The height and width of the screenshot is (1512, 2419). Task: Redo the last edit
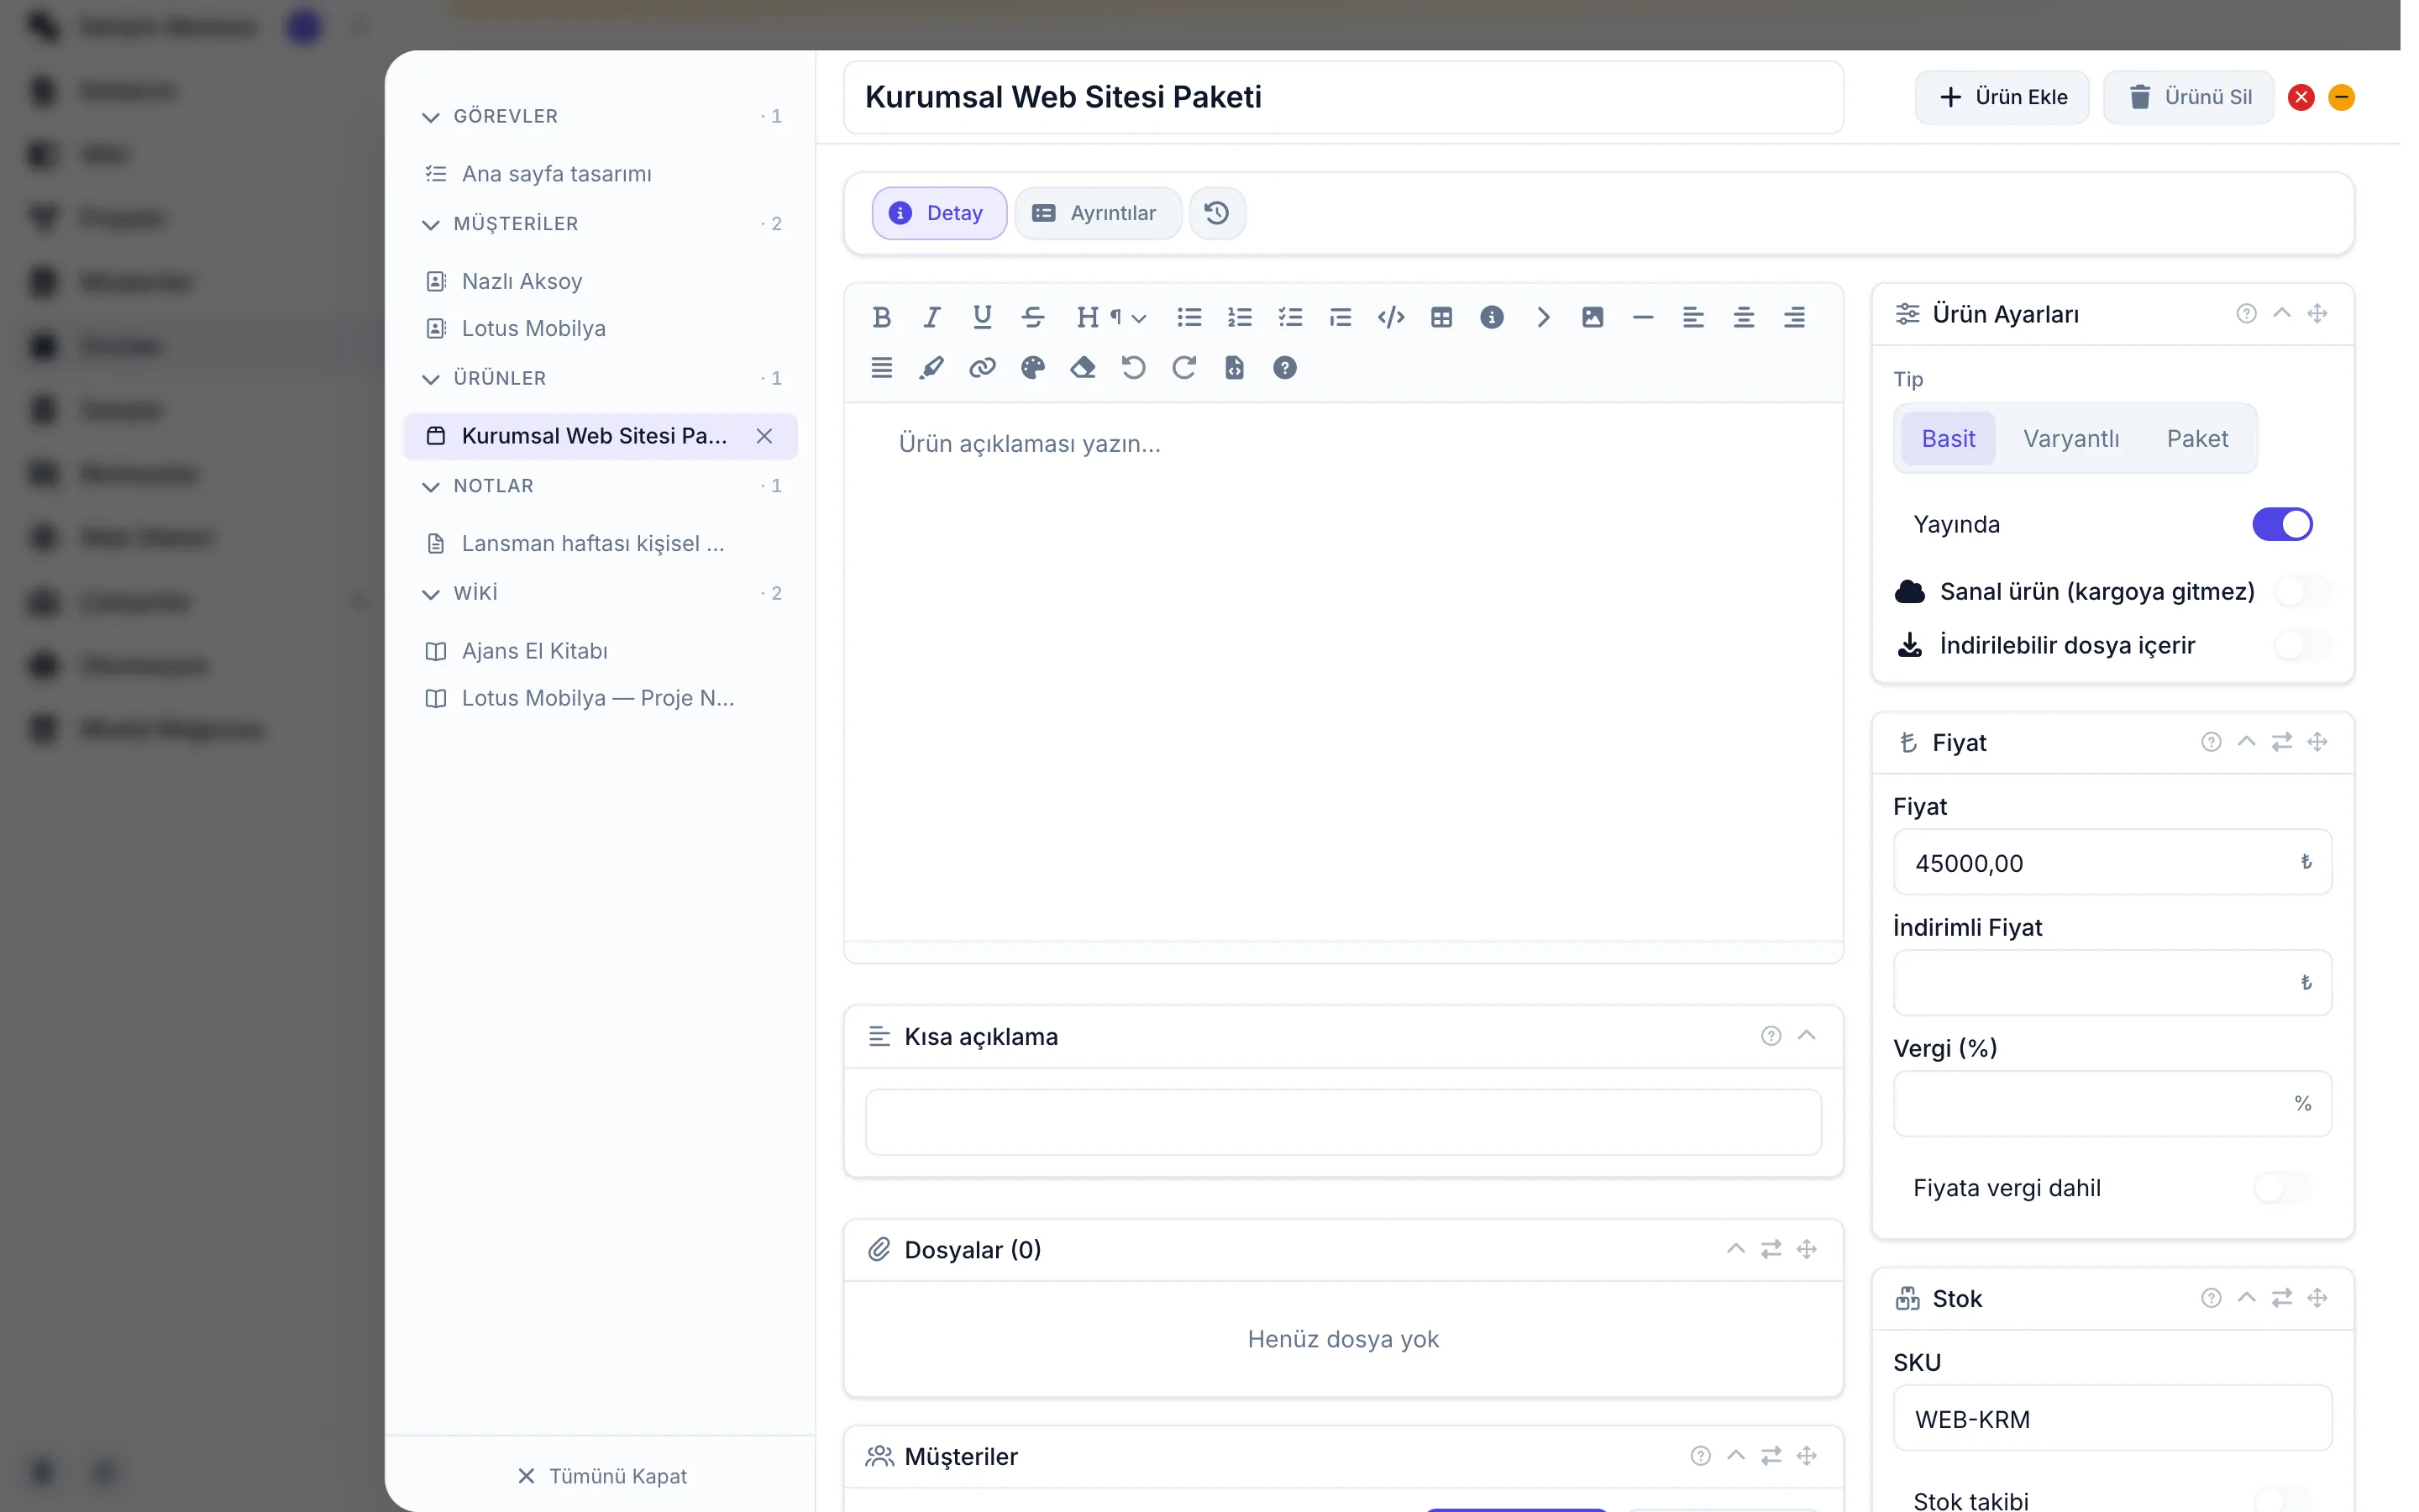click(x=1183, y=368)
